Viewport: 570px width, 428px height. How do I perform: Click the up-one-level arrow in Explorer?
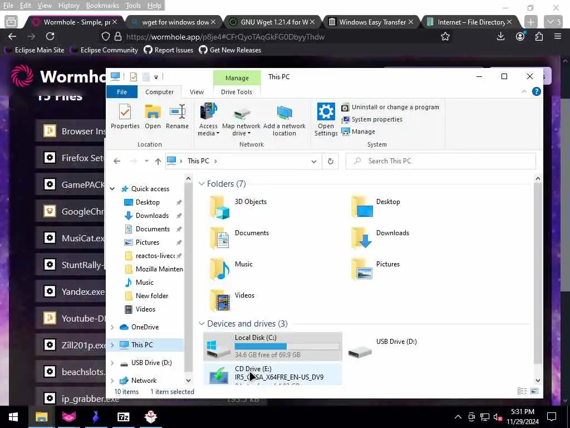tap(158, 161)
